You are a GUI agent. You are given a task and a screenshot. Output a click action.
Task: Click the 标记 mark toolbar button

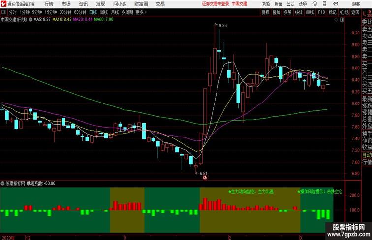point(332,12)
